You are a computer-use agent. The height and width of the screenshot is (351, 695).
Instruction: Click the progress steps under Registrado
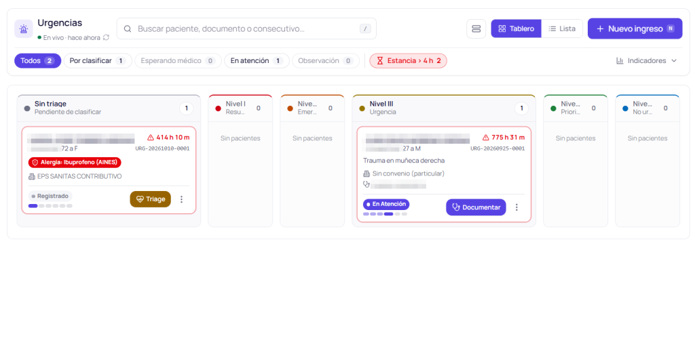pos(50,206)
